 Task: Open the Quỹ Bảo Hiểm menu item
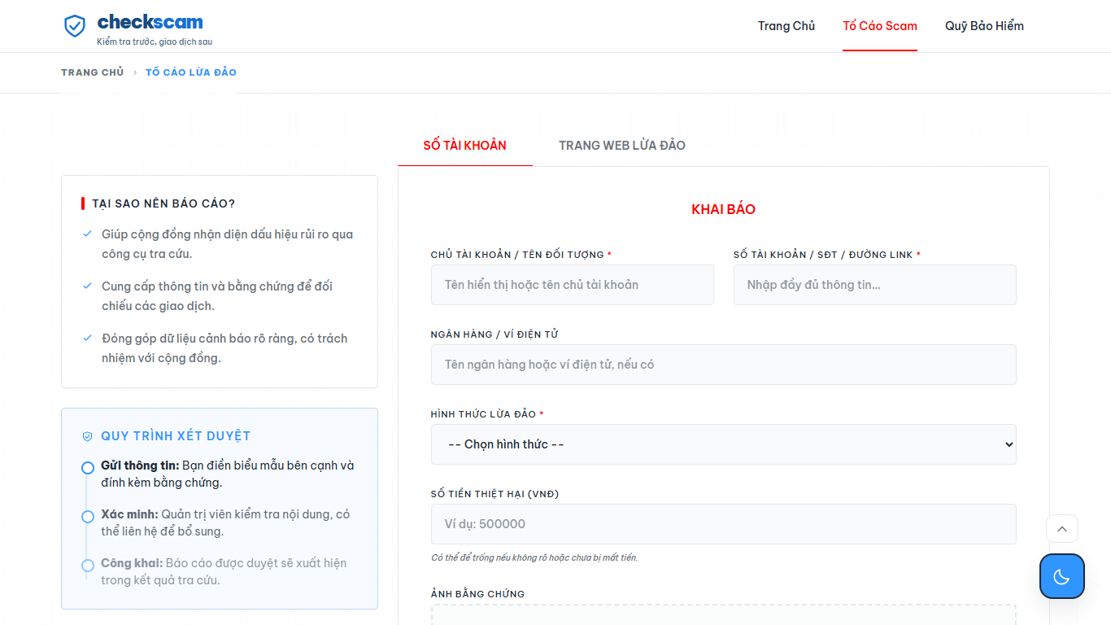click(x=984, y=26)
